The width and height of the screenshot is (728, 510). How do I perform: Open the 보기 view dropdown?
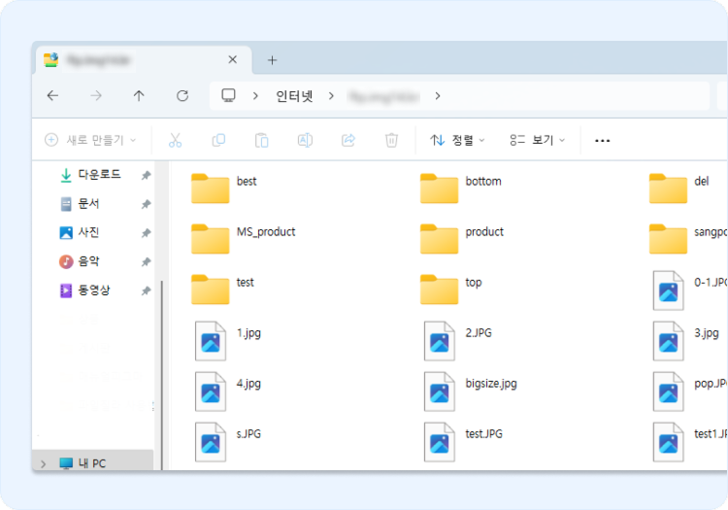click(x=538, y=140)
